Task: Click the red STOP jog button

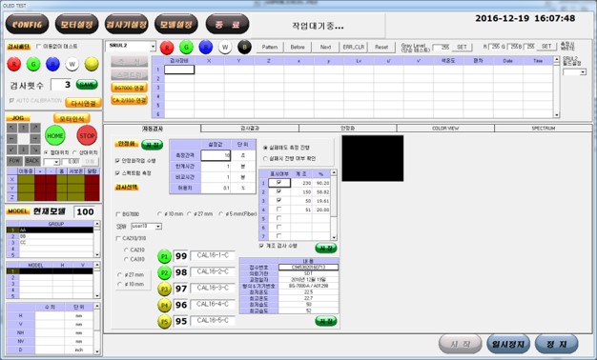Action: pyautogui.click(x=87, y=135)
